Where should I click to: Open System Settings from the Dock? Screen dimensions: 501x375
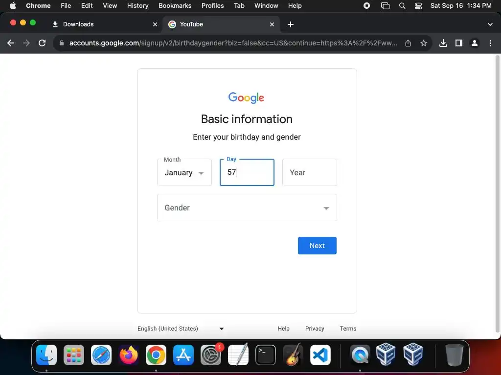211,355
